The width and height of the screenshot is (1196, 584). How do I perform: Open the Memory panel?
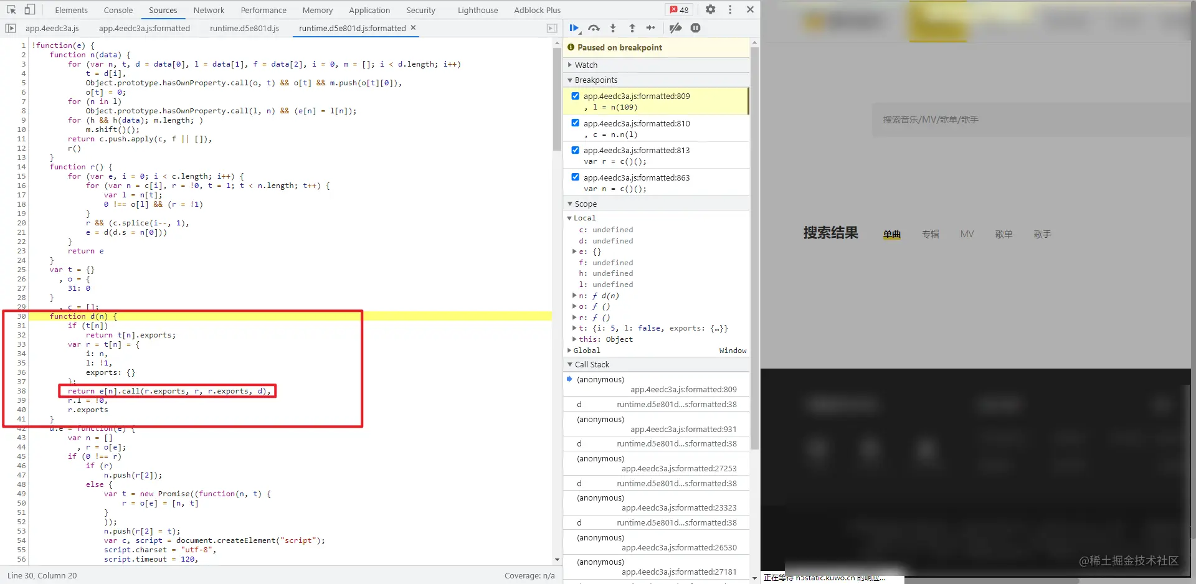tap(318, 10)
